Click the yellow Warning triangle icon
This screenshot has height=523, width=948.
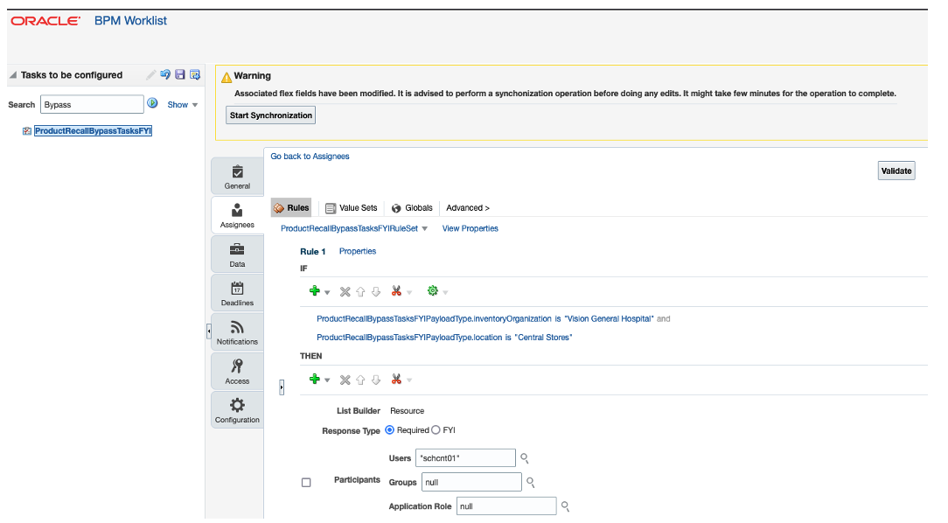227,77
